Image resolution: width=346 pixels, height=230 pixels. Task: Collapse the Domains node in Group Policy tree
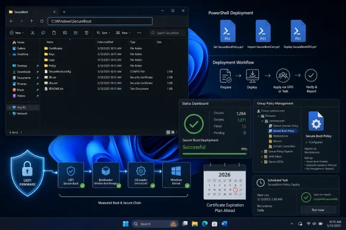(258, 116)
